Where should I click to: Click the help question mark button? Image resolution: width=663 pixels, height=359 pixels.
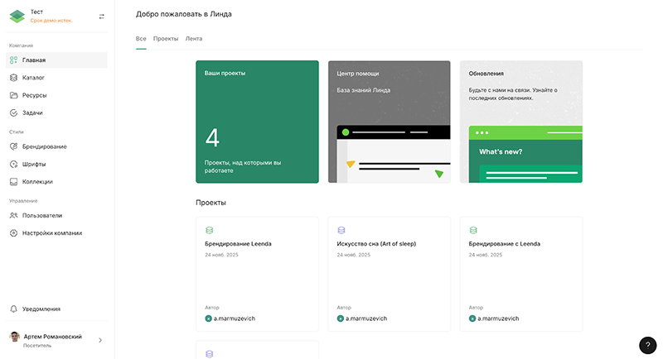[647, 346]
